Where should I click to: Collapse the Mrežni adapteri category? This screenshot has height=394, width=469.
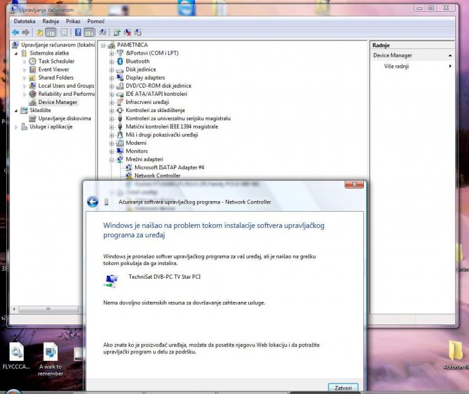click(111, 160)
